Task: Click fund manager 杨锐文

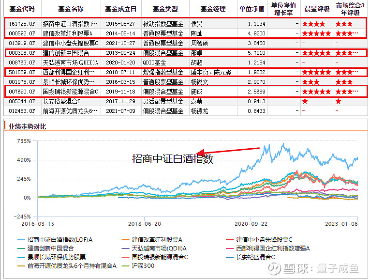Action: pyautogui.click(x=199, y=82)
